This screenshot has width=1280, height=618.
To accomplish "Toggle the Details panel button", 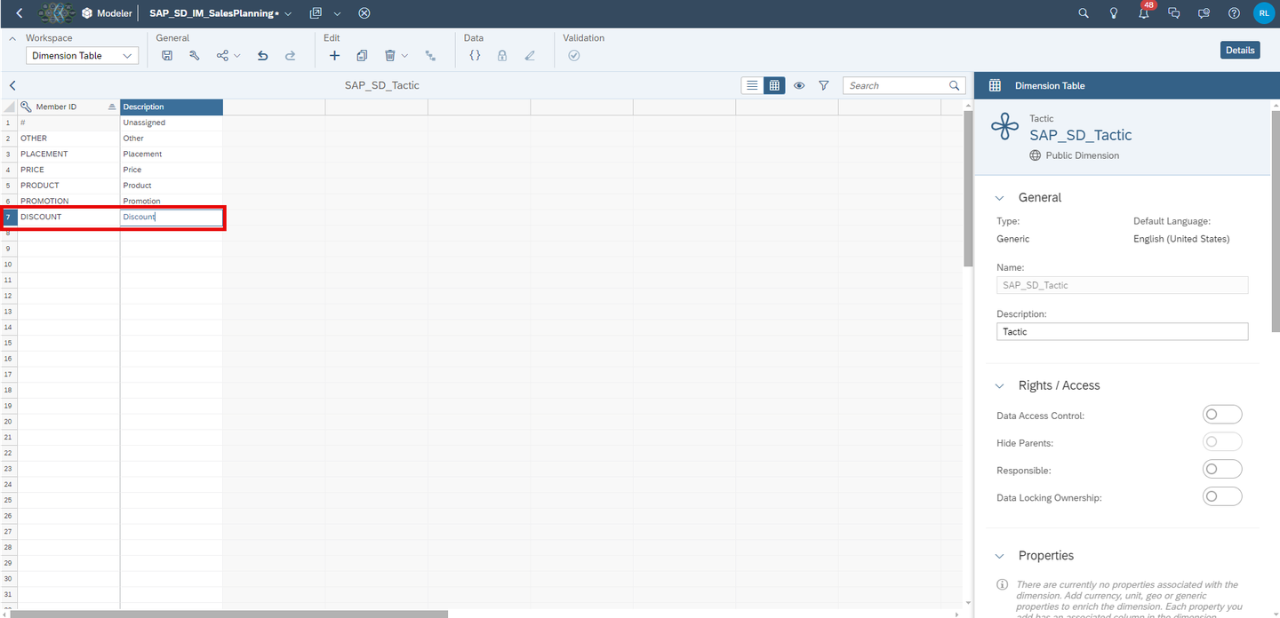I will pos(1240,51).
